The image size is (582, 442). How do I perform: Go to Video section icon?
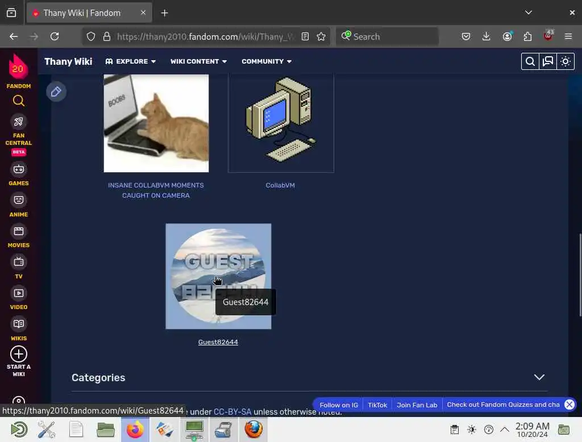click(x=19, y=293)
